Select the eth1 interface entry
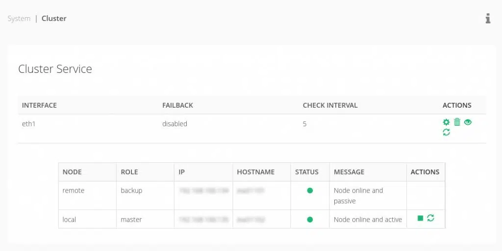 [x=29, y=124]
